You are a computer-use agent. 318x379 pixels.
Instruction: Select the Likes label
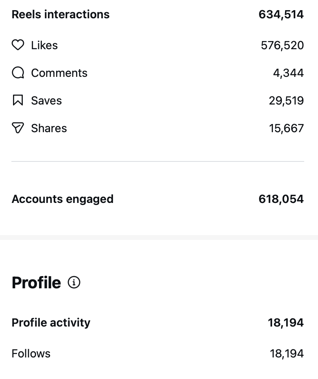(44, 45)
